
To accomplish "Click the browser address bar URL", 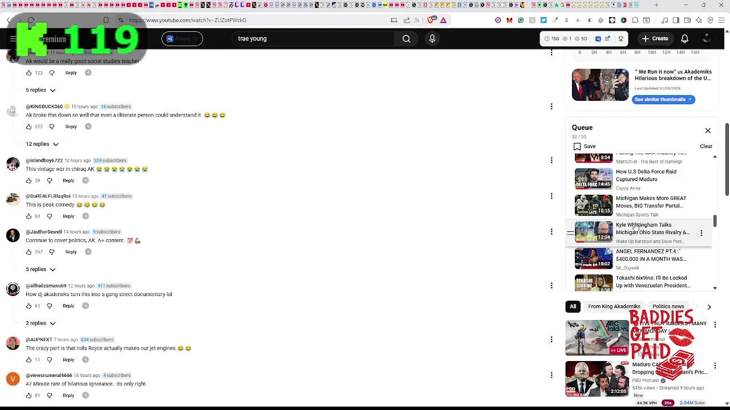I will tap(188, 20).
